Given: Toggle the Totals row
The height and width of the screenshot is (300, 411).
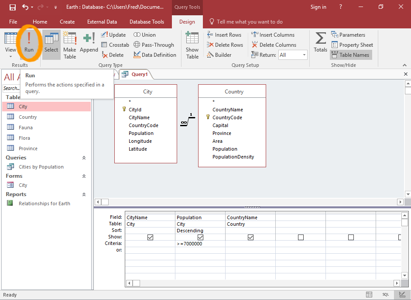Looking at the screenshot, I should coord(320,42).
